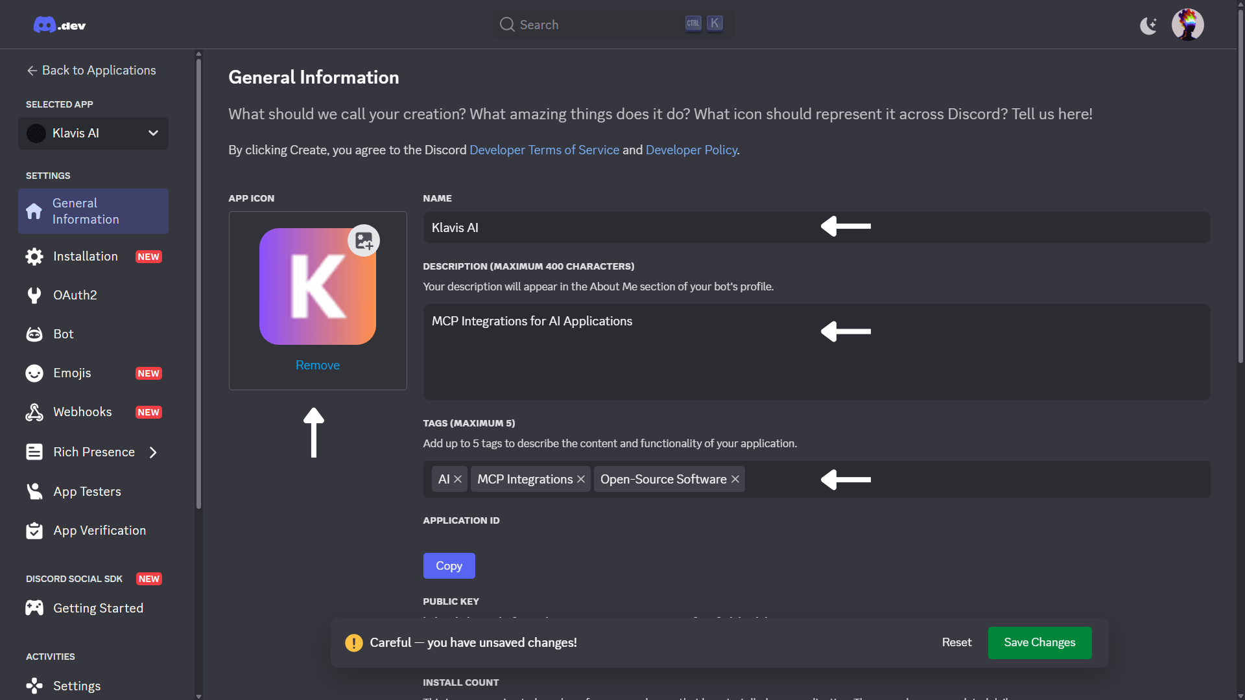Expand the Rich Presence submenu chevron

click(x=154, y=452)
